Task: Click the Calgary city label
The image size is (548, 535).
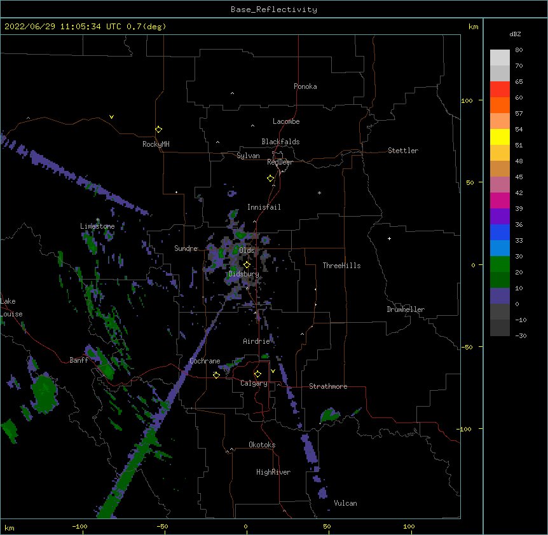Action: pyautogui.click(x=254, y=383)
